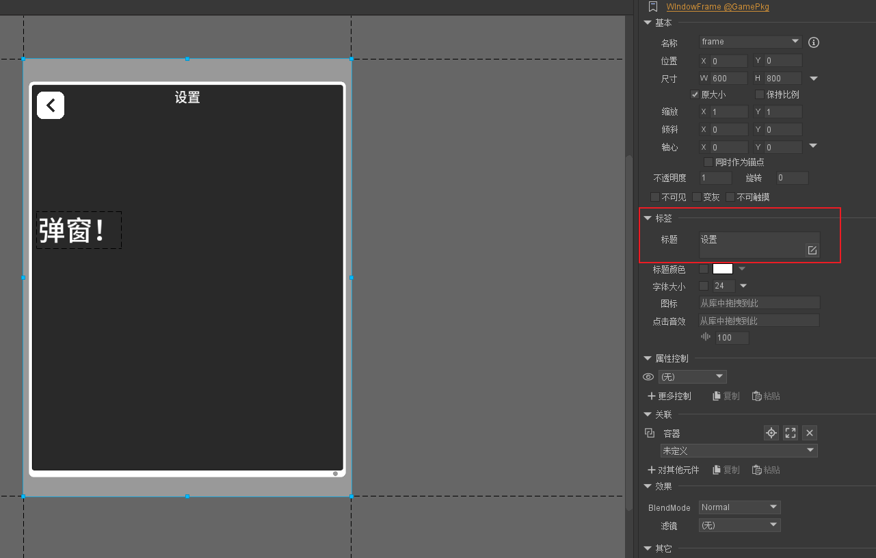Open the (无) controller dropdown in 属性控制
Image resolution: width=876 pixels, height=558 pixels.
click(x=693, y=377)
